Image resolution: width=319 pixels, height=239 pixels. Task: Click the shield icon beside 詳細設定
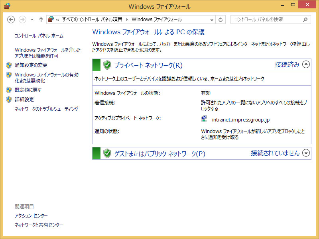click(x=9, y=99)
